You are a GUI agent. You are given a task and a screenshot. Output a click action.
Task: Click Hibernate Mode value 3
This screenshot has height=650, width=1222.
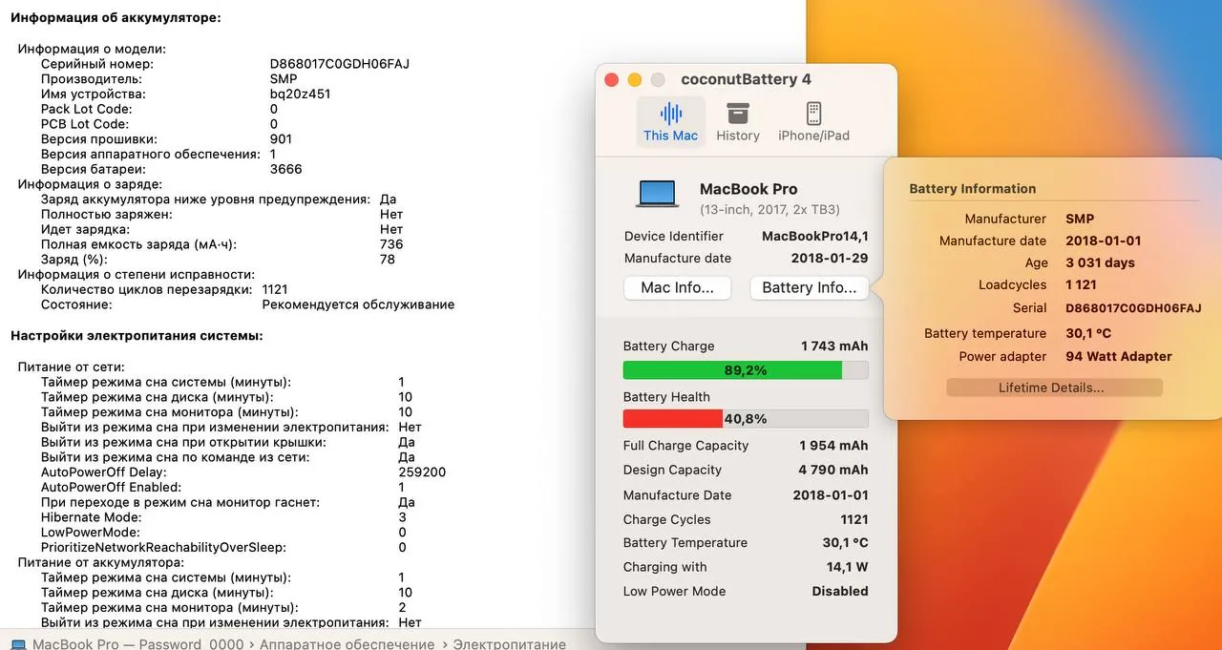pos(402,517)
